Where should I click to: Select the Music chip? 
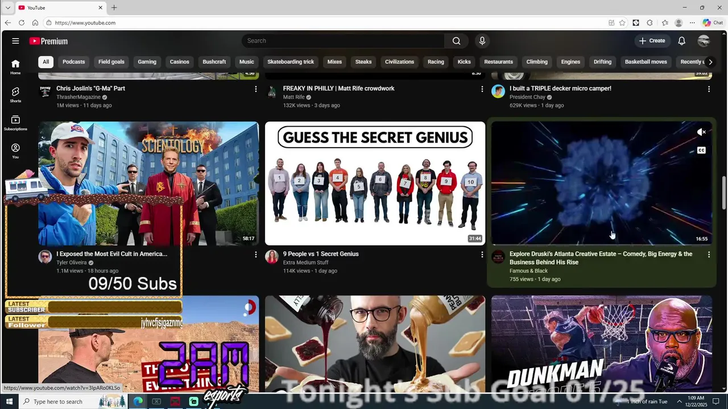247,62
